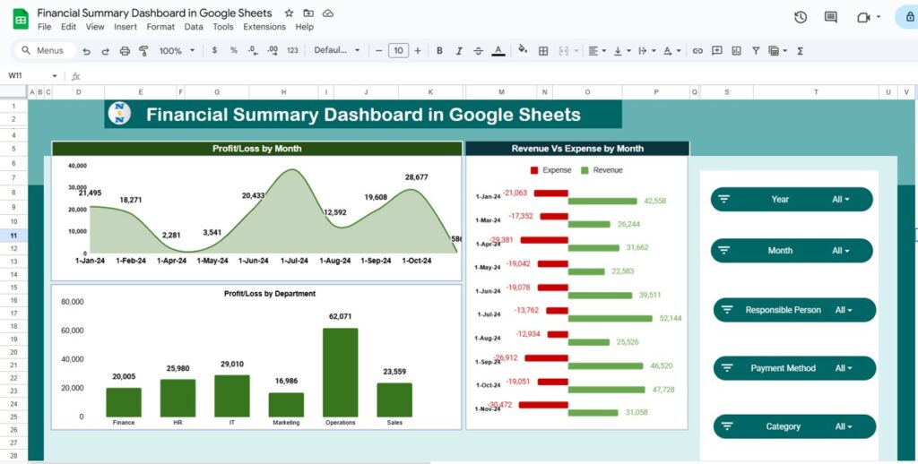Open the Tools menu

coord(223,27)
